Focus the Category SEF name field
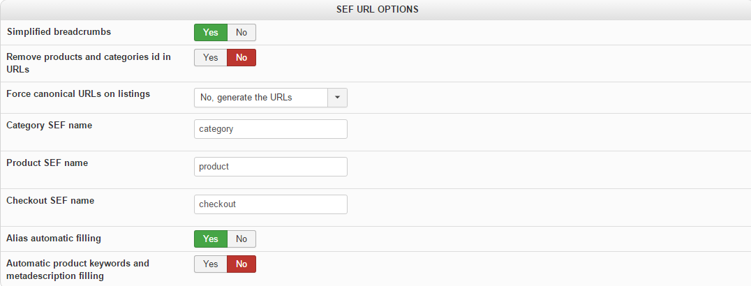 pyautogui.click(x=270, y=129)
